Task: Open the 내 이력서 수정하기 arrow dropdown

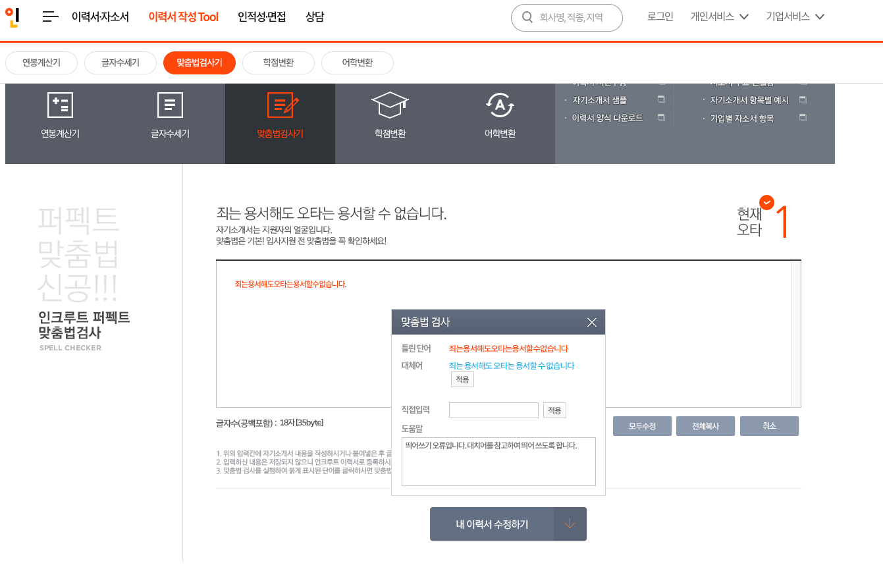Action: (570, 524)
